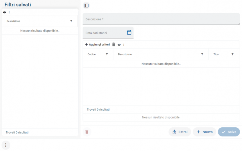This screenshot has width=242, height=151.
Task: Toggle the side panel layout icon
Action: pyautogui.click(x=86, y=5)
